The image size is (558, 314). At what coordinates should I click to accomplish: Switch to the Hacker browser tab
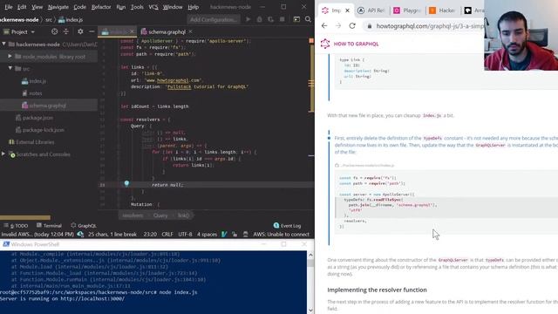pyautogui.click(x=443, y=10)
